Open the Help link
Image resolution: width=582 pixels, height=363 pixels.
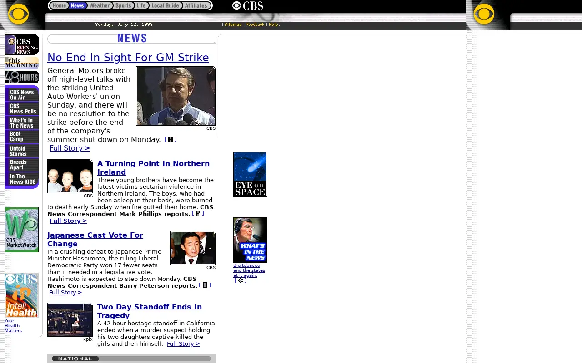[x=273, y=25]
